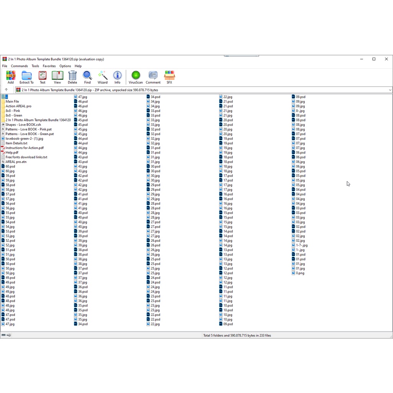Run the Test archive tool

click(x=42, y=77)
